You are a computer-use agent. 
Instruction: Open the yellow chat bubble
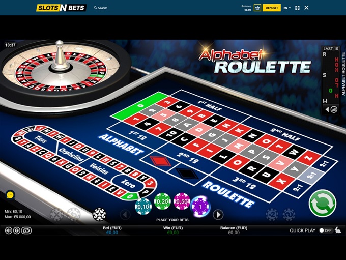tap(10, 195)
